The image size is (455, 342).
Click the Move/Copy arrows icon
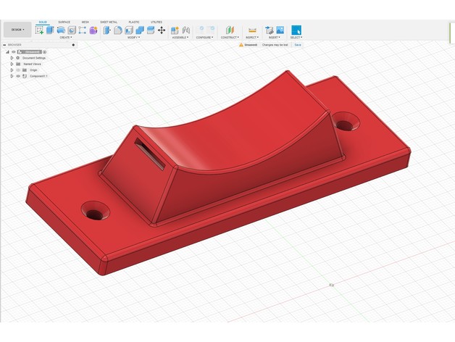[161, 30]
